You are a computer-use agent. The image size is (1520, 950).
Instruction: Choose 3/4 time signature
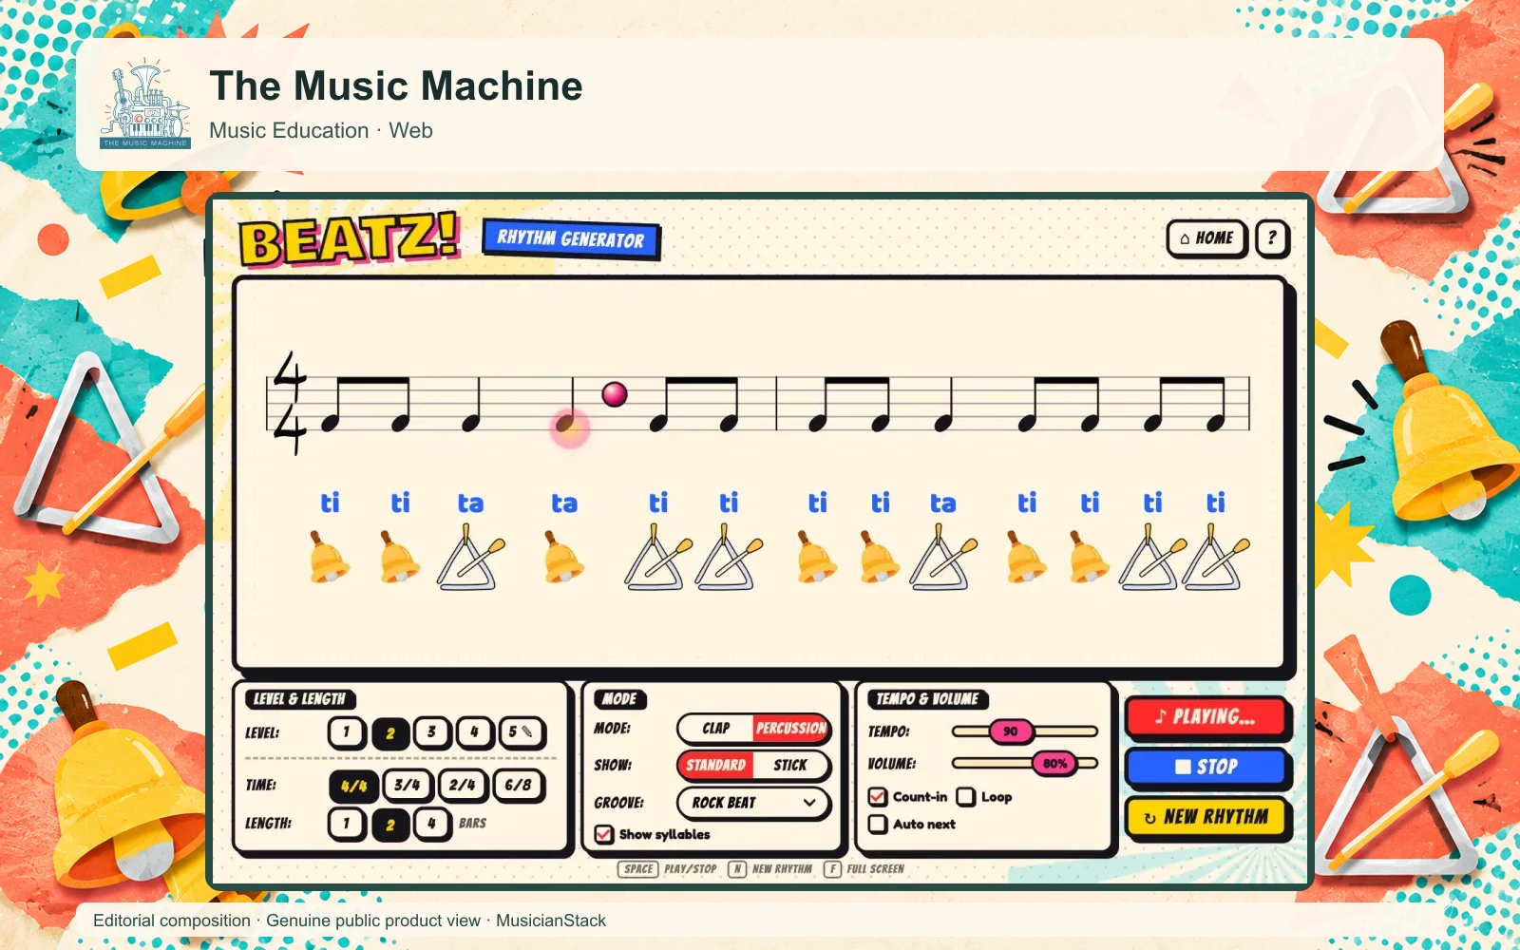pos(408,786)
